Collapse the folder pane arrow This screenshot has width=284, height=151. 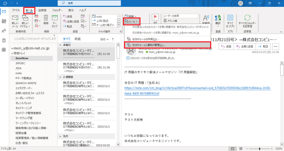point(54,35)
